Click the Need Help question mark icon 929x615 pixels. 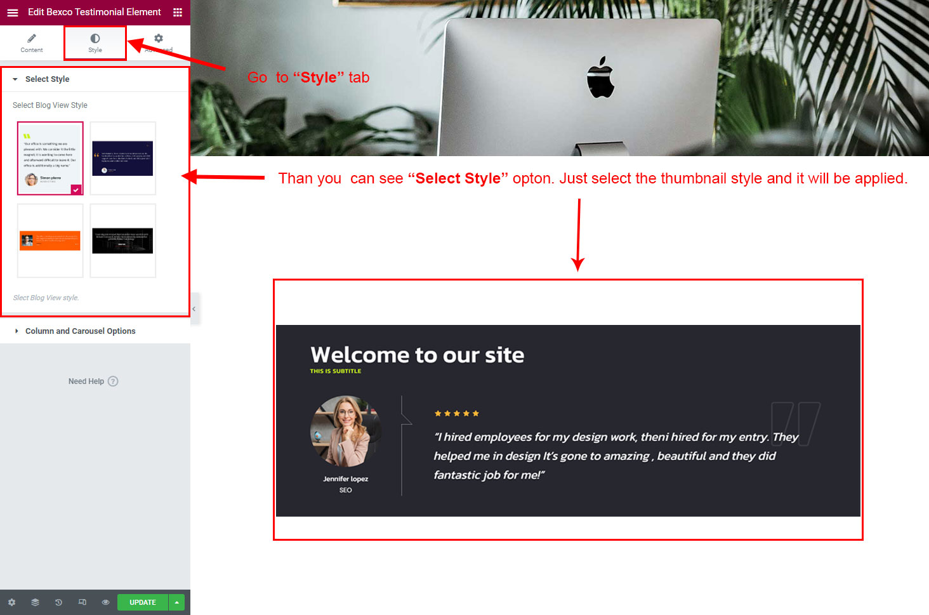[113, 381]
